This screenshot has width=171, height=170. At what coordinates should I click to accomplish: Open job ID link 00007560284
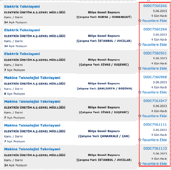pos(155,29)
